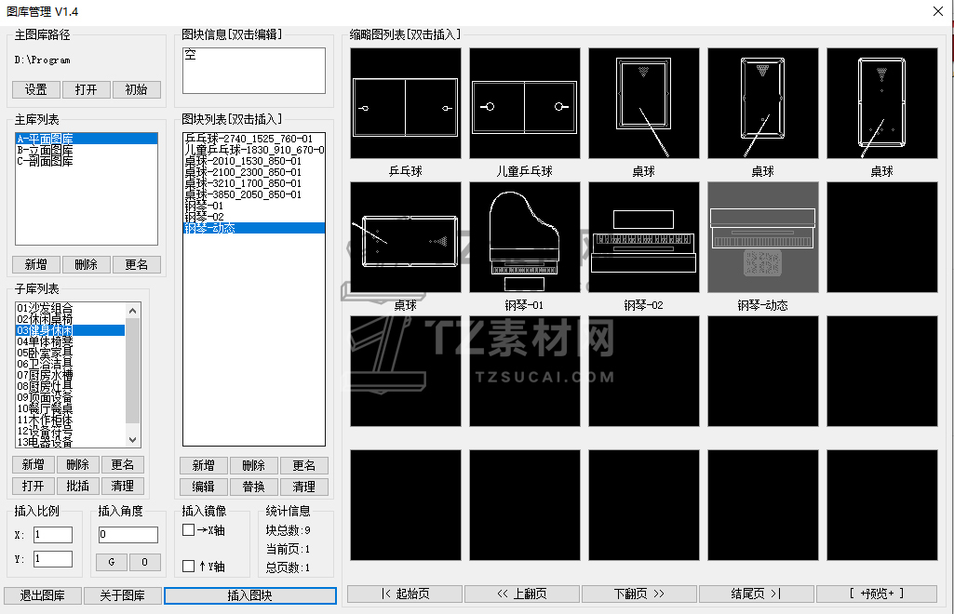Click 打开 under 主图库路径

coord(86,89)
